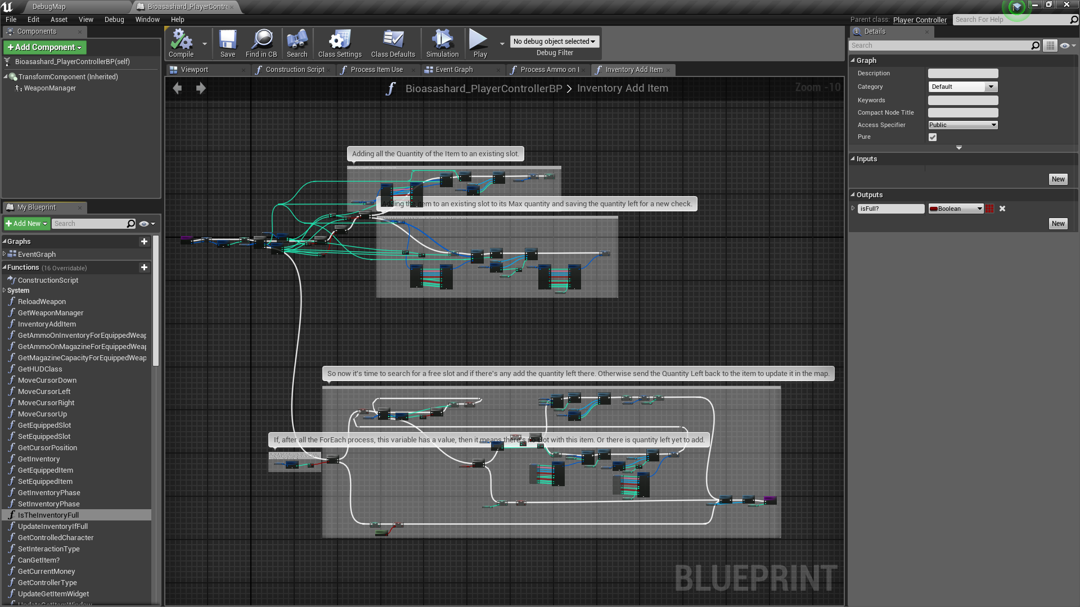The height and width of the screenshot is (607, 1080).
Task: Click the Add Component button
Action: 45,48
